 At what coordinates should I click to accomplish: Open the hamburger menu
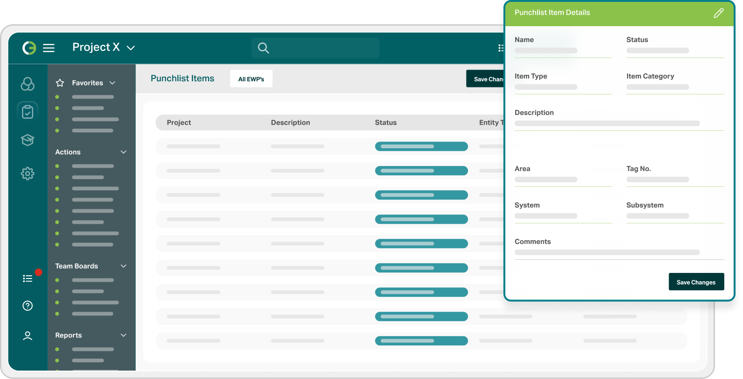49,48
